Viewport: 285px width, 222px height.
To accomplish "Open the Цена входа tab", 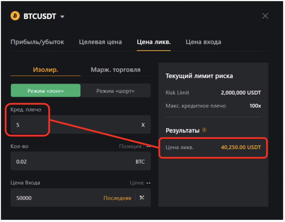I will tap(203, 42).
